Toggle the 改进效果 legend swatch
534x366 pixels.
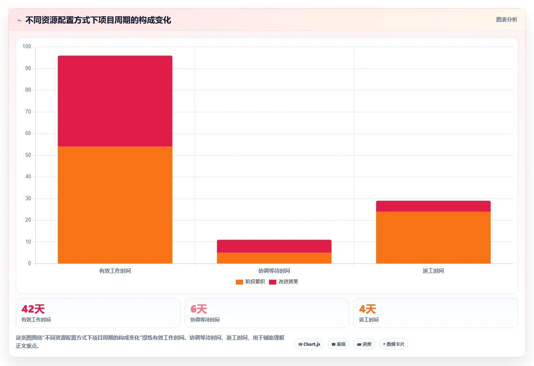tap(273, 282)
